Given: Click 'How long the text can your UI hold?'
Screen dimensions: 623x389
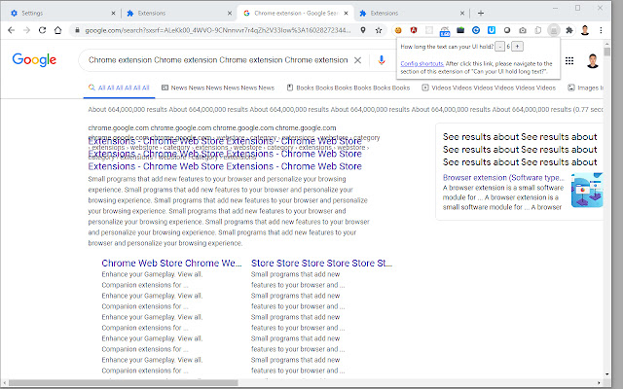Looking at the screenshot, I should (x=447, y=47).
